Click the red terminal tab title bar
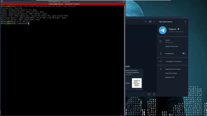The height and width of the screenshot is (116, 207). (63, 4)
